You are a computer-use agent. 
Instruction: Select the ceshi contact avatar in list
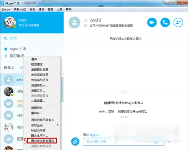[x=9, y=80]
